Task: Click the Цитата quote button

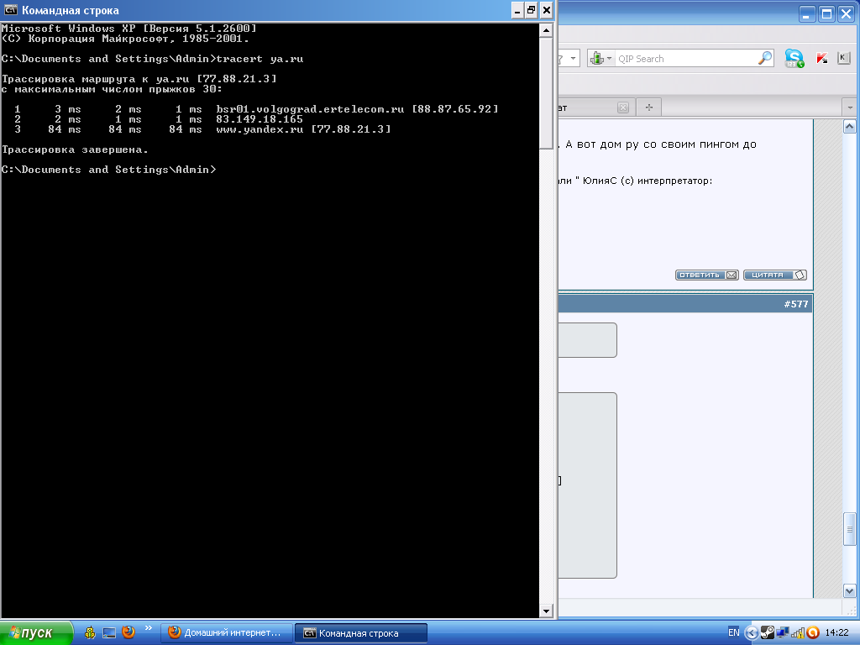Action: point(774,275)
